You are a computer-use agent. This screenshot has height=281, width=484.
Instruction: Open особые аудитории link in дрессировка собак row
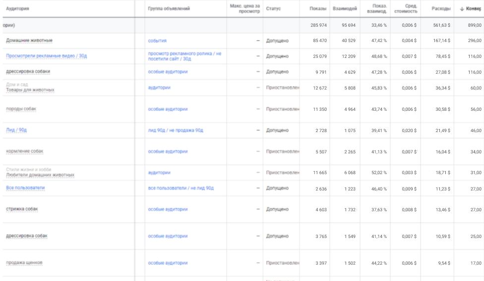(x=168, y=236)
